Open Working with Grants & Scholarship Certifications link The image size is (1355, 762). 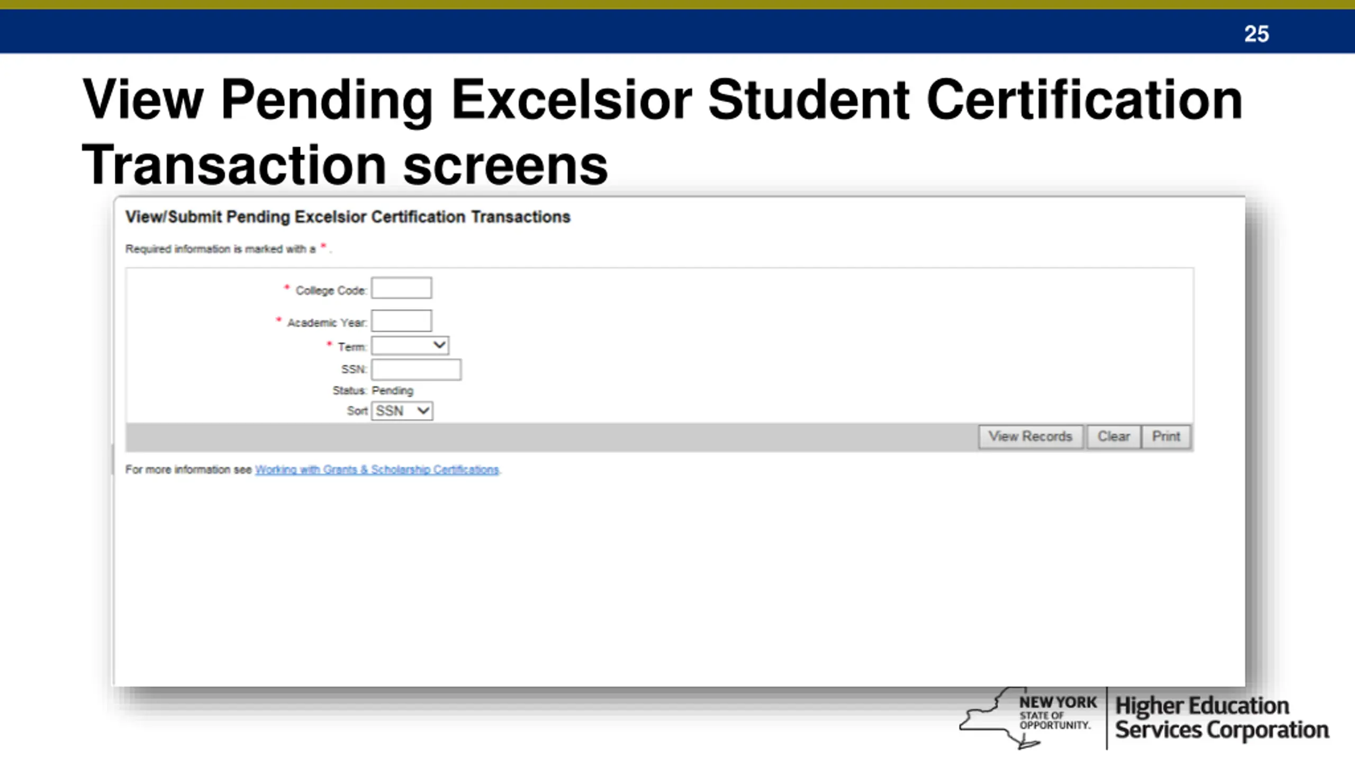pos(377,470)
